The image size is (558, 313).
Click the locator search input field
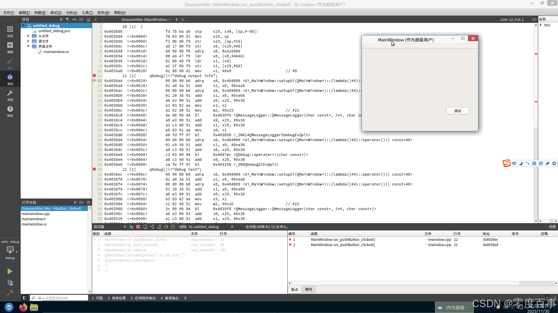point(61,298)
